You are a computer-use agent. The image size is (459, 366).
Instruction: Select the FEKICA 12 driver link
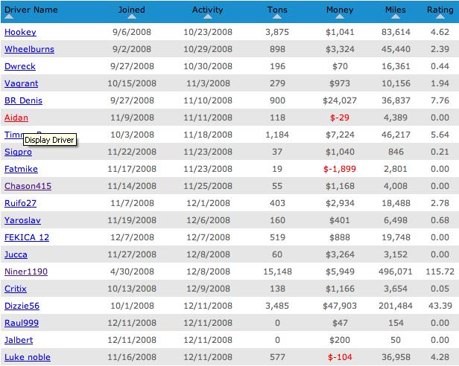click(x=27, y=238)
